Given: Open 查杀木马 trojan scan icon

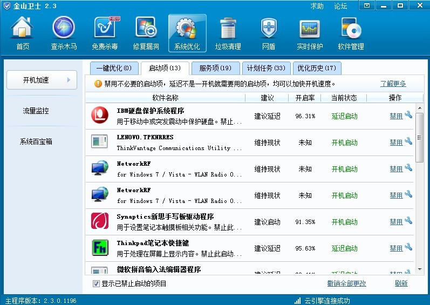Looking at the screenshot, I should point(64,33).
